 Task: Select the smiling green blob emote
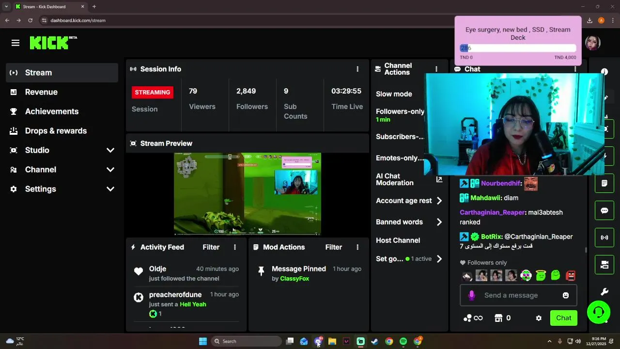coord(556,276)
